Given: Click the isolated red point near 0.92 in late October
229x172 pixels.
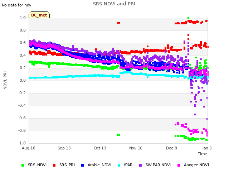Looking at the screenshot, I should point(118,23).
